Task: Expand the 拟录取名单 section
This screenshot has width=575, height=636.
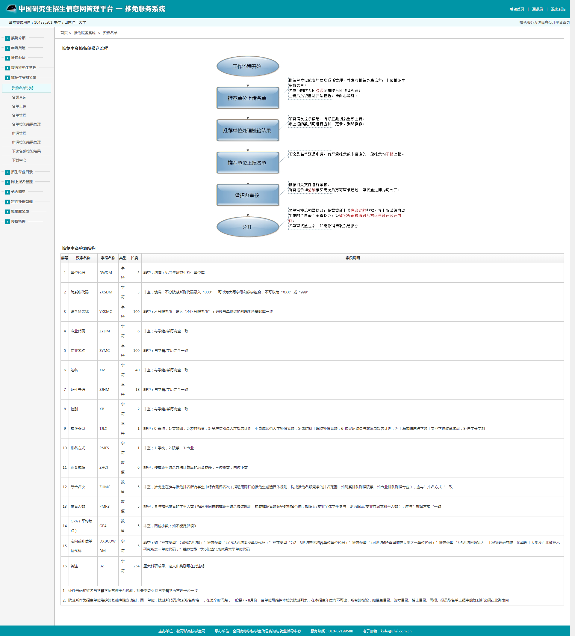Action: point(20,212)
